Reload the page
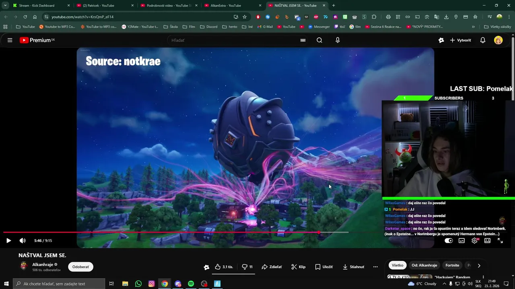Screen dimensions: 515x289 [x=25, y=17]
